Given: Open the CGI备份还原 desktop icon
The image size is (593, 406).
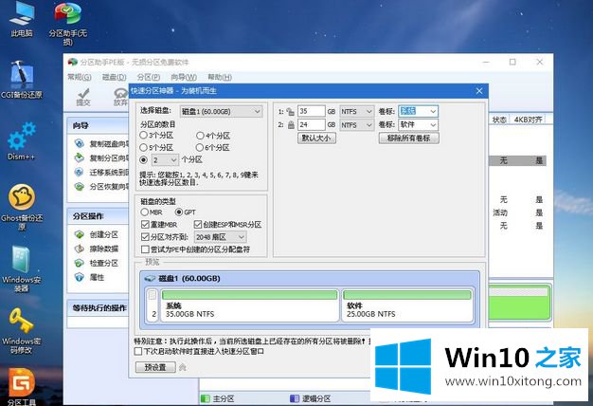Looking at the screenshot, I should click(22, 80).
